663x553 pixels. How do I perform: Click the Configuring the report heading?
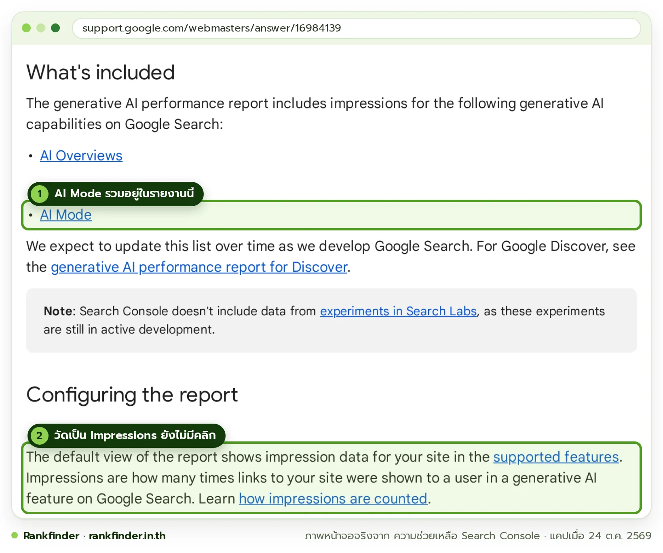[132, 395]
